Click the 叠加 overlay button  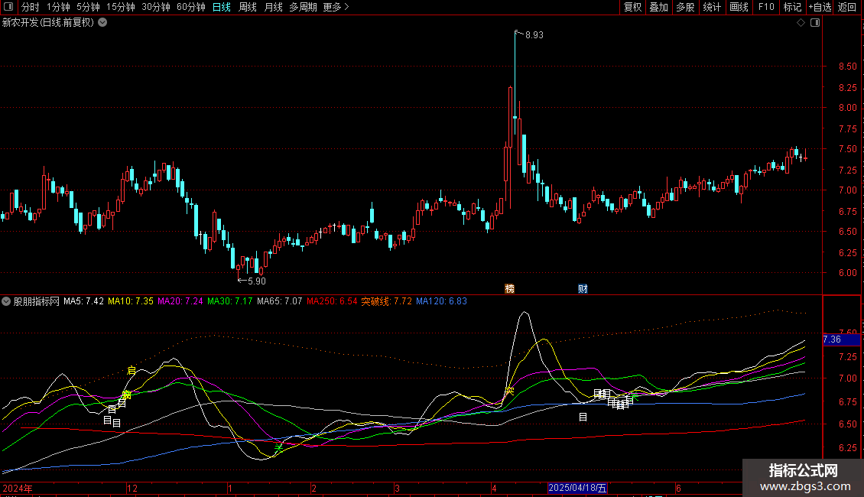(658, 7)
